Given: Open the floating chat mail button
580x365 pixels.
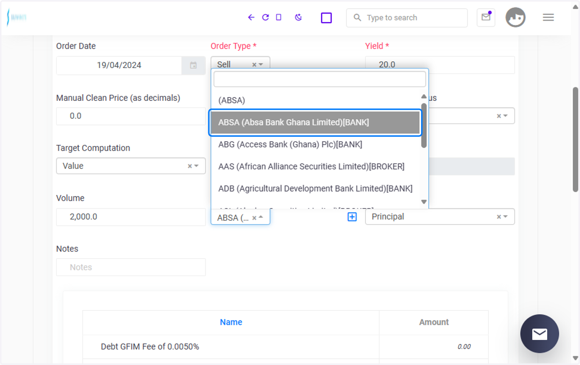Looking at the screenshot, I should coord(539,334).
